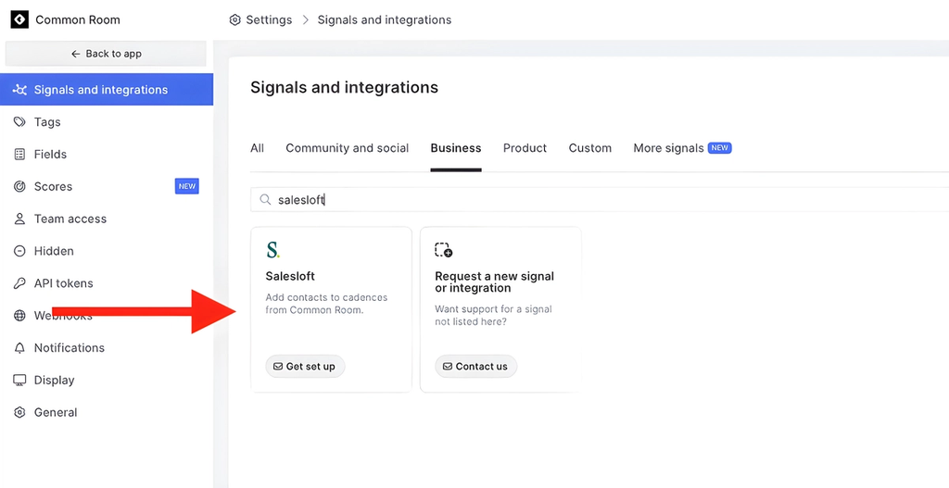Switch to the All tab
Viewport: 949px width, 488px height.
point(257,148)
